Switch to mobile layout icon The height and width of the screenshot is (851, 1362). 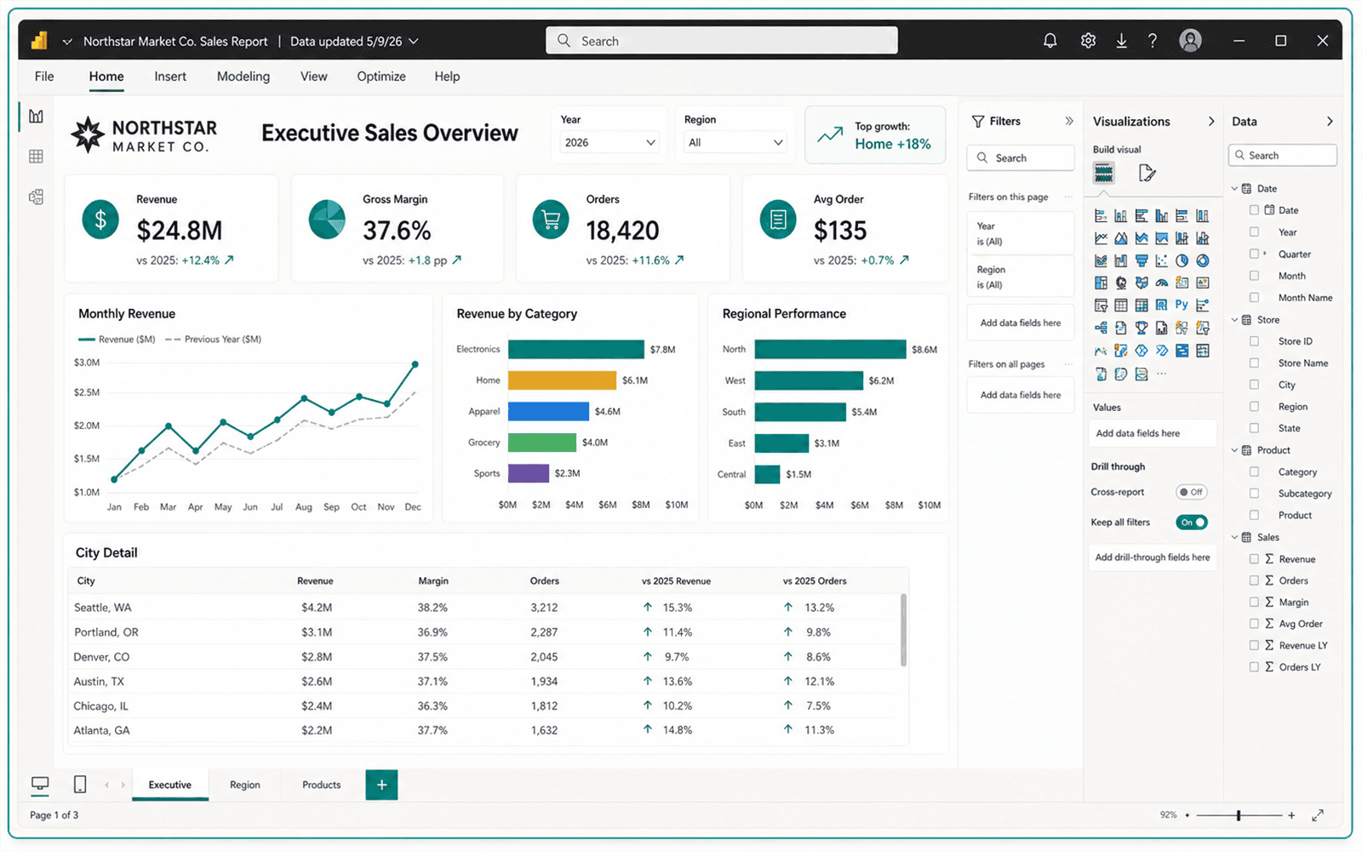tap(80, 784)
